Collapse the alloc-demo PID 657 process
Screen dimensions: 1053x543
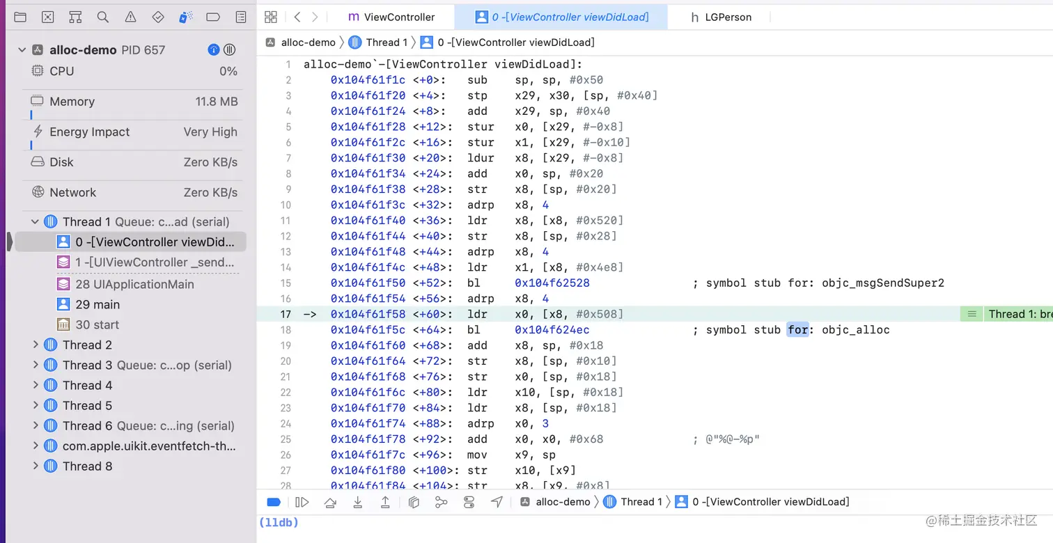pyautogui.click(x=22, y=49)
